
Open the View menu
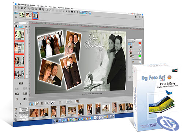[50, 7]
